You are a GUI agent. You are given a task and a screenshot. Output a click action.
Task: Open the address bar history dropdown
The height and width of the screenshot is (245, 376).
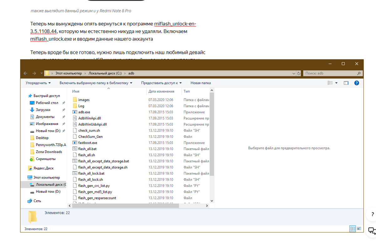294,73
